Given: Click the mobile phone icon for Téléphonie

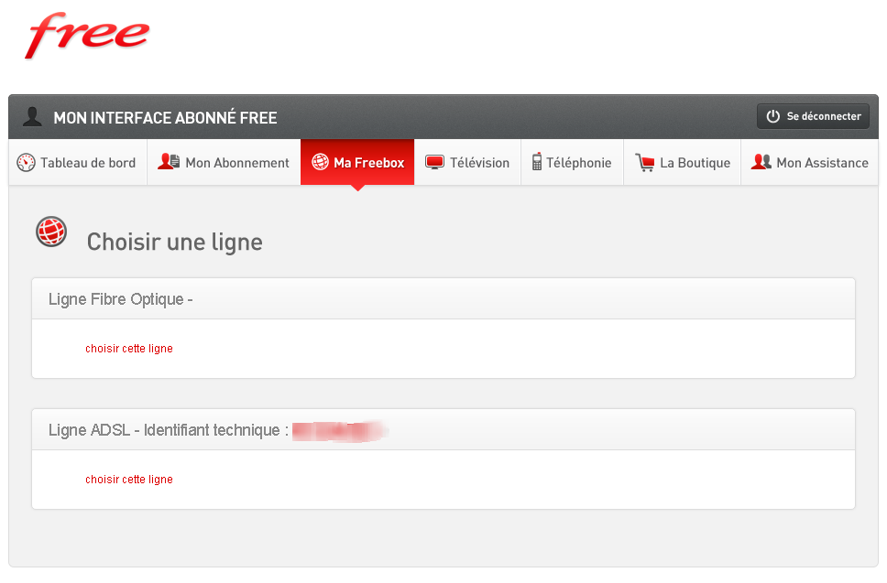Looking at the screenshot, I should tap(537, 162).
